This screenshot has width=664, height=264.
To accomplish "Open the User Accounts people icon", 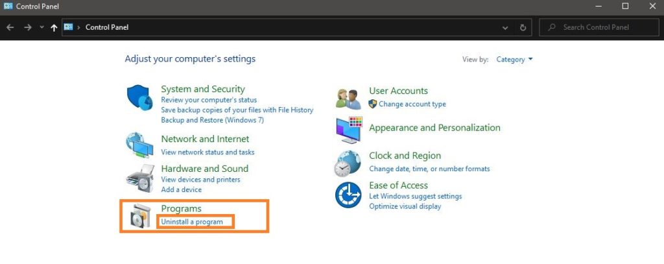I will click(348, 99).
